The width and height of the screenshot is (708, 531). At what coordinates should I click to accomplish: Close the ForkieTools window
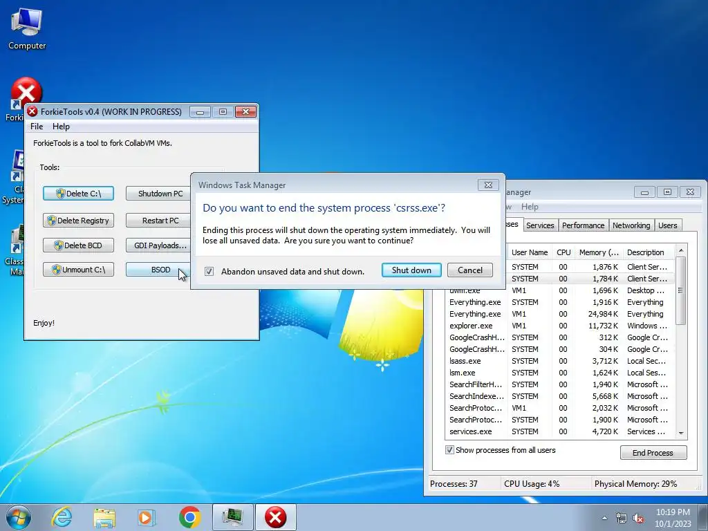(x=245, y=111)
